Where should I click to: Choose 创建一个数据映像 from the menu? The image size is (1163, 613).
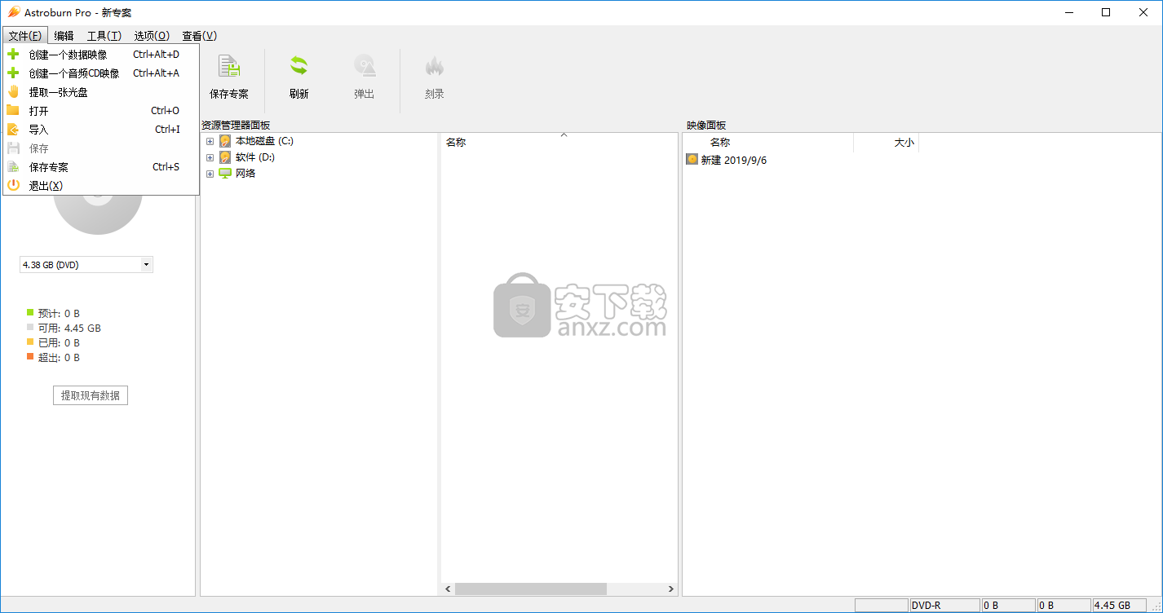101,55
